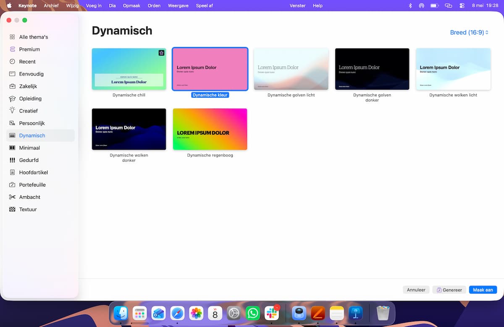Viewport: 504px width, 327px height.
Task: Open Finder from the dock
Action: click(x=121, y=313)
